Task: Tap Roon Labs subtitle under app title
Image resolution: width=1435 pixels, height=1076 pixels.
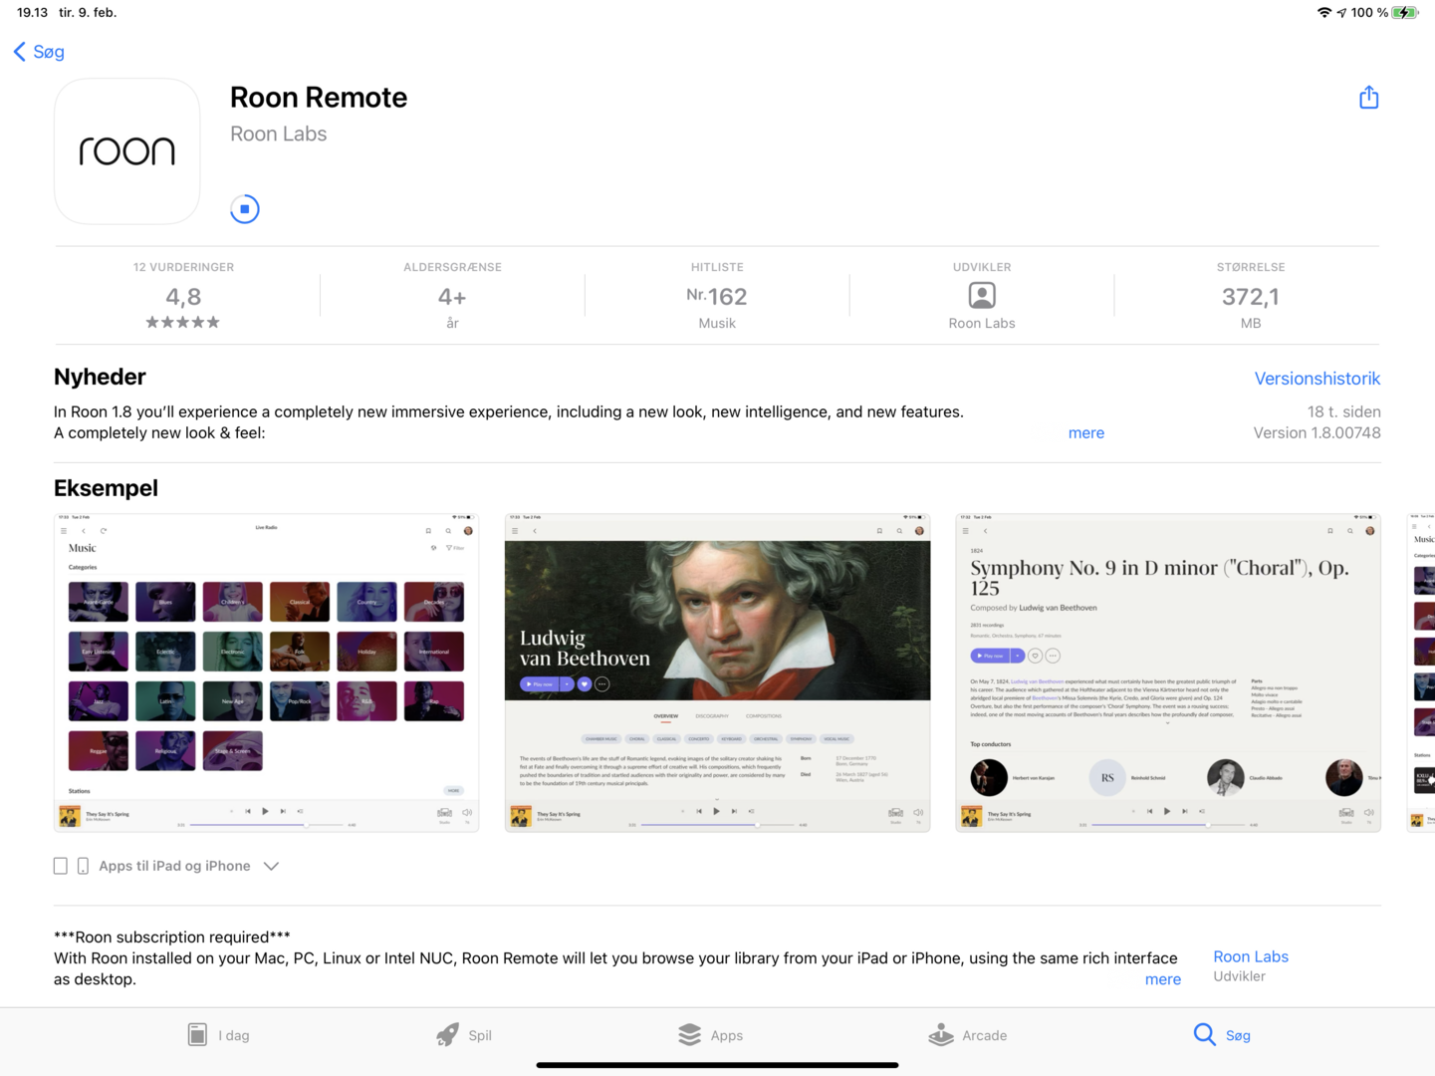Action: [279, 134]
